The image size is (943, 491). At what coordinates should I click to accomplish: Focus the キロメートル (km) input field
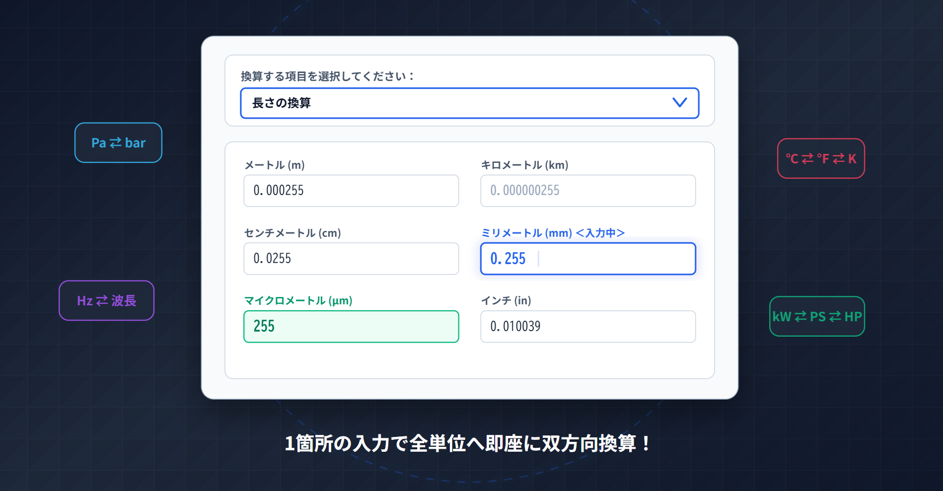pyautogui.click(x=588, y=191)
